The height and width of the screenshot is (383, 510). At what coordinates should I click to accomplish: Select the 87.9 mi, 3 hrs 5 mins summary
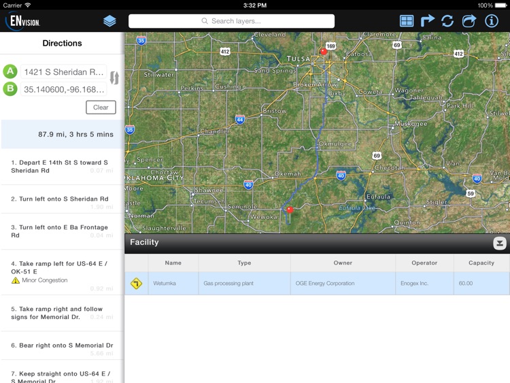tap(63, 134)
